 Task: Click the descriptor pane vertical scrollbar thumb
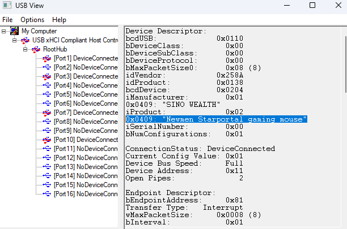345,64
